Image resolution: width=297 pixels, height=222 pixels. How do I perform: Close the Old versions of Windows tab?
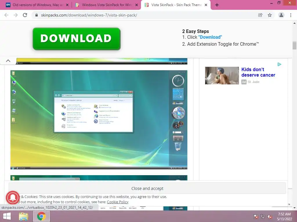[67, 5]
